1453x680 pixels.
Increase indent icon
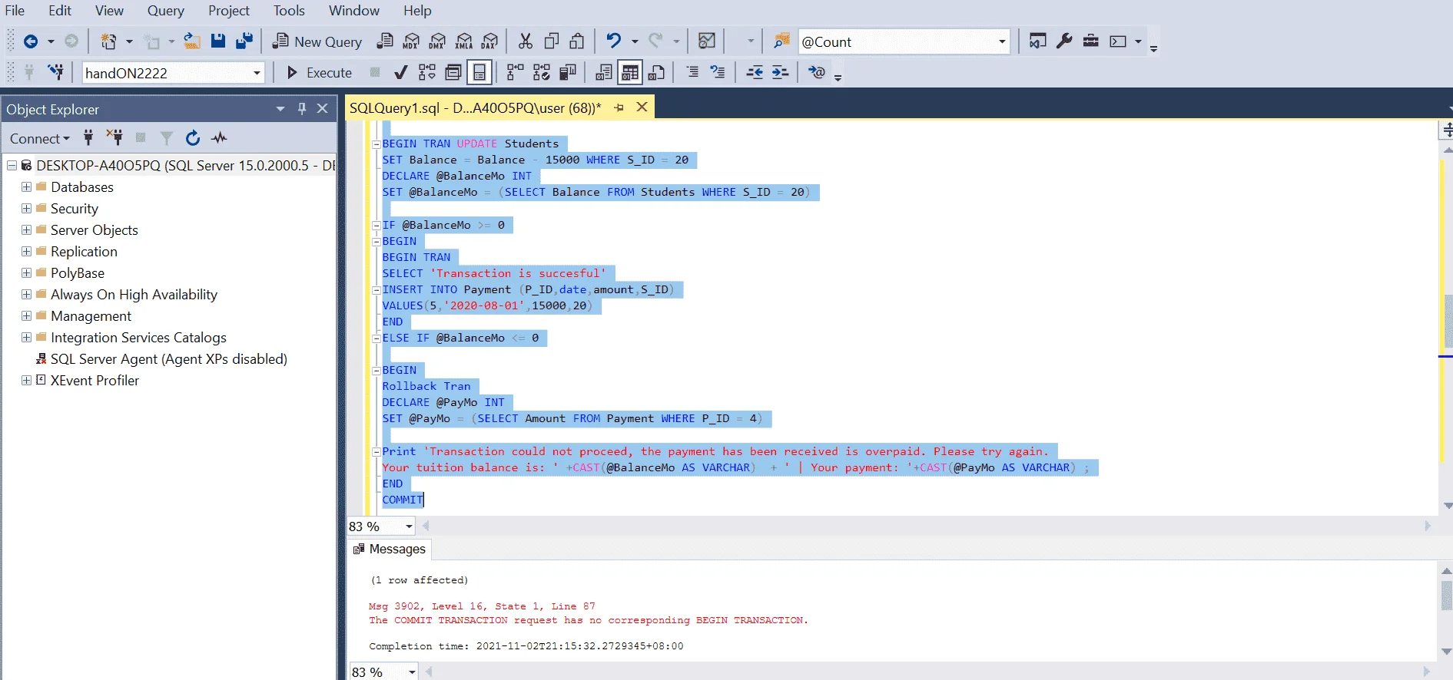(780, 73)
